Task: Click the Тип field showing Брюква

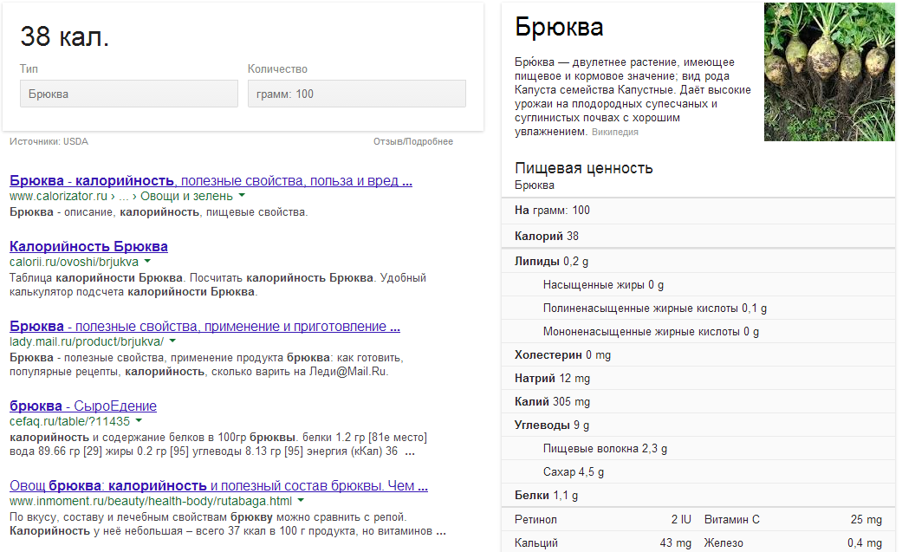Action: [x=128, y=94]
